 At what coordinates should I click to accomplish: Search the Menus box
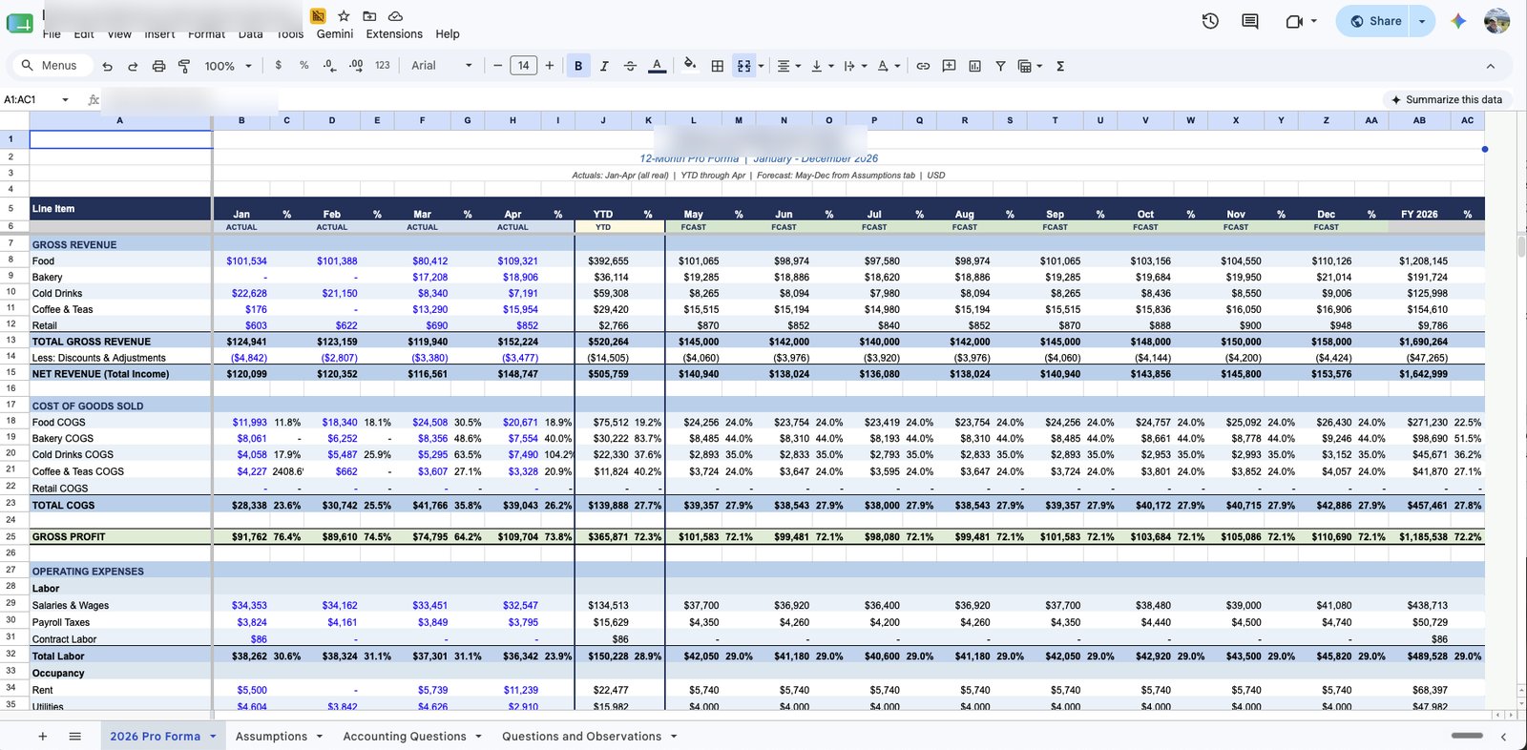51,66
